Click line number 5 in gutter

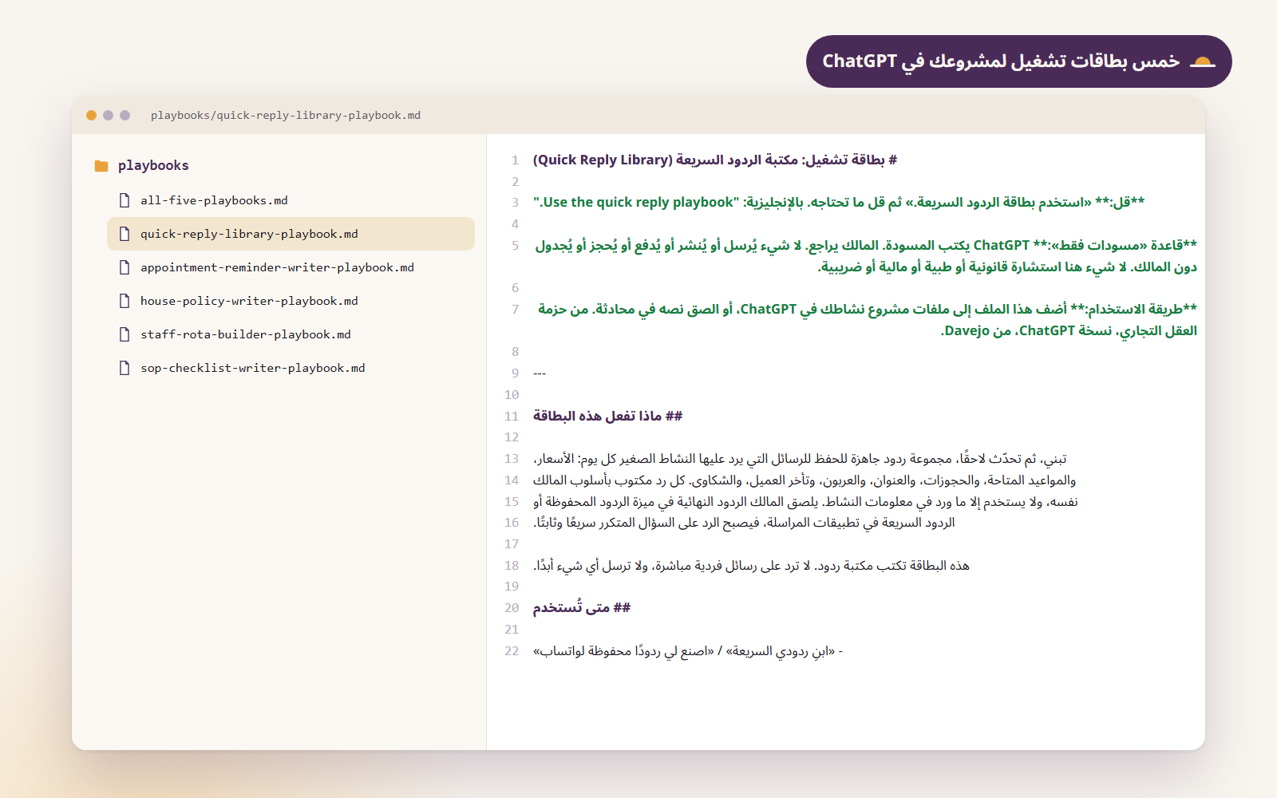pos(516,245)
